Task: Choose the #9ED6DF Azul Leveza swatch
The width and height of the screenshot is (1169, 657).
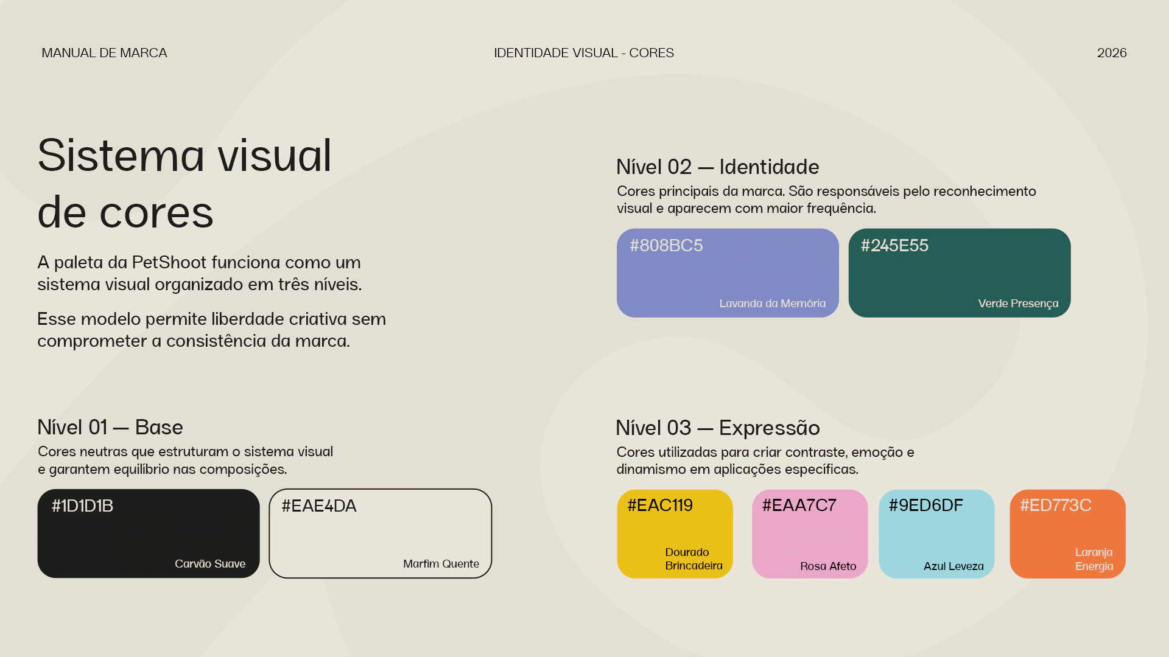Action: click(x=936, y=534)
